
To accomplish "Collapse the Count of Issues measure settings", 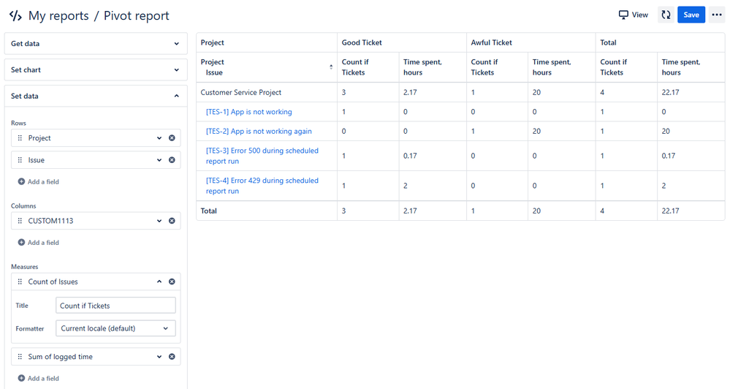I will pyautogui.click(x=159, y=282).
